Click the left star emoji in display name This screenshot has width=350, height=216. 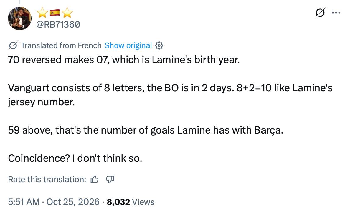point(42,13)
